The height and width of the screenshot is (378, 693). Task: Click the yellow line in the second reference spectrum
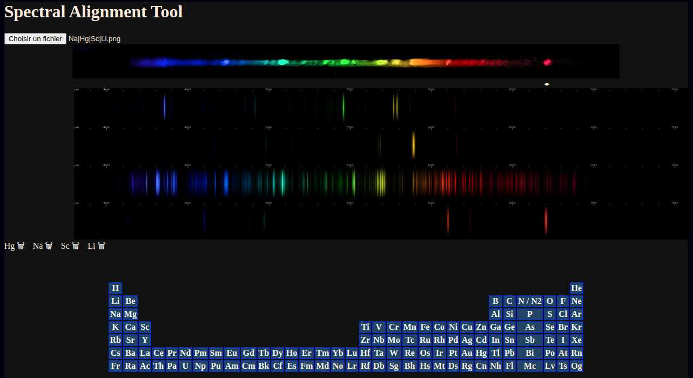pyautogui.click(x=413, y=144)
